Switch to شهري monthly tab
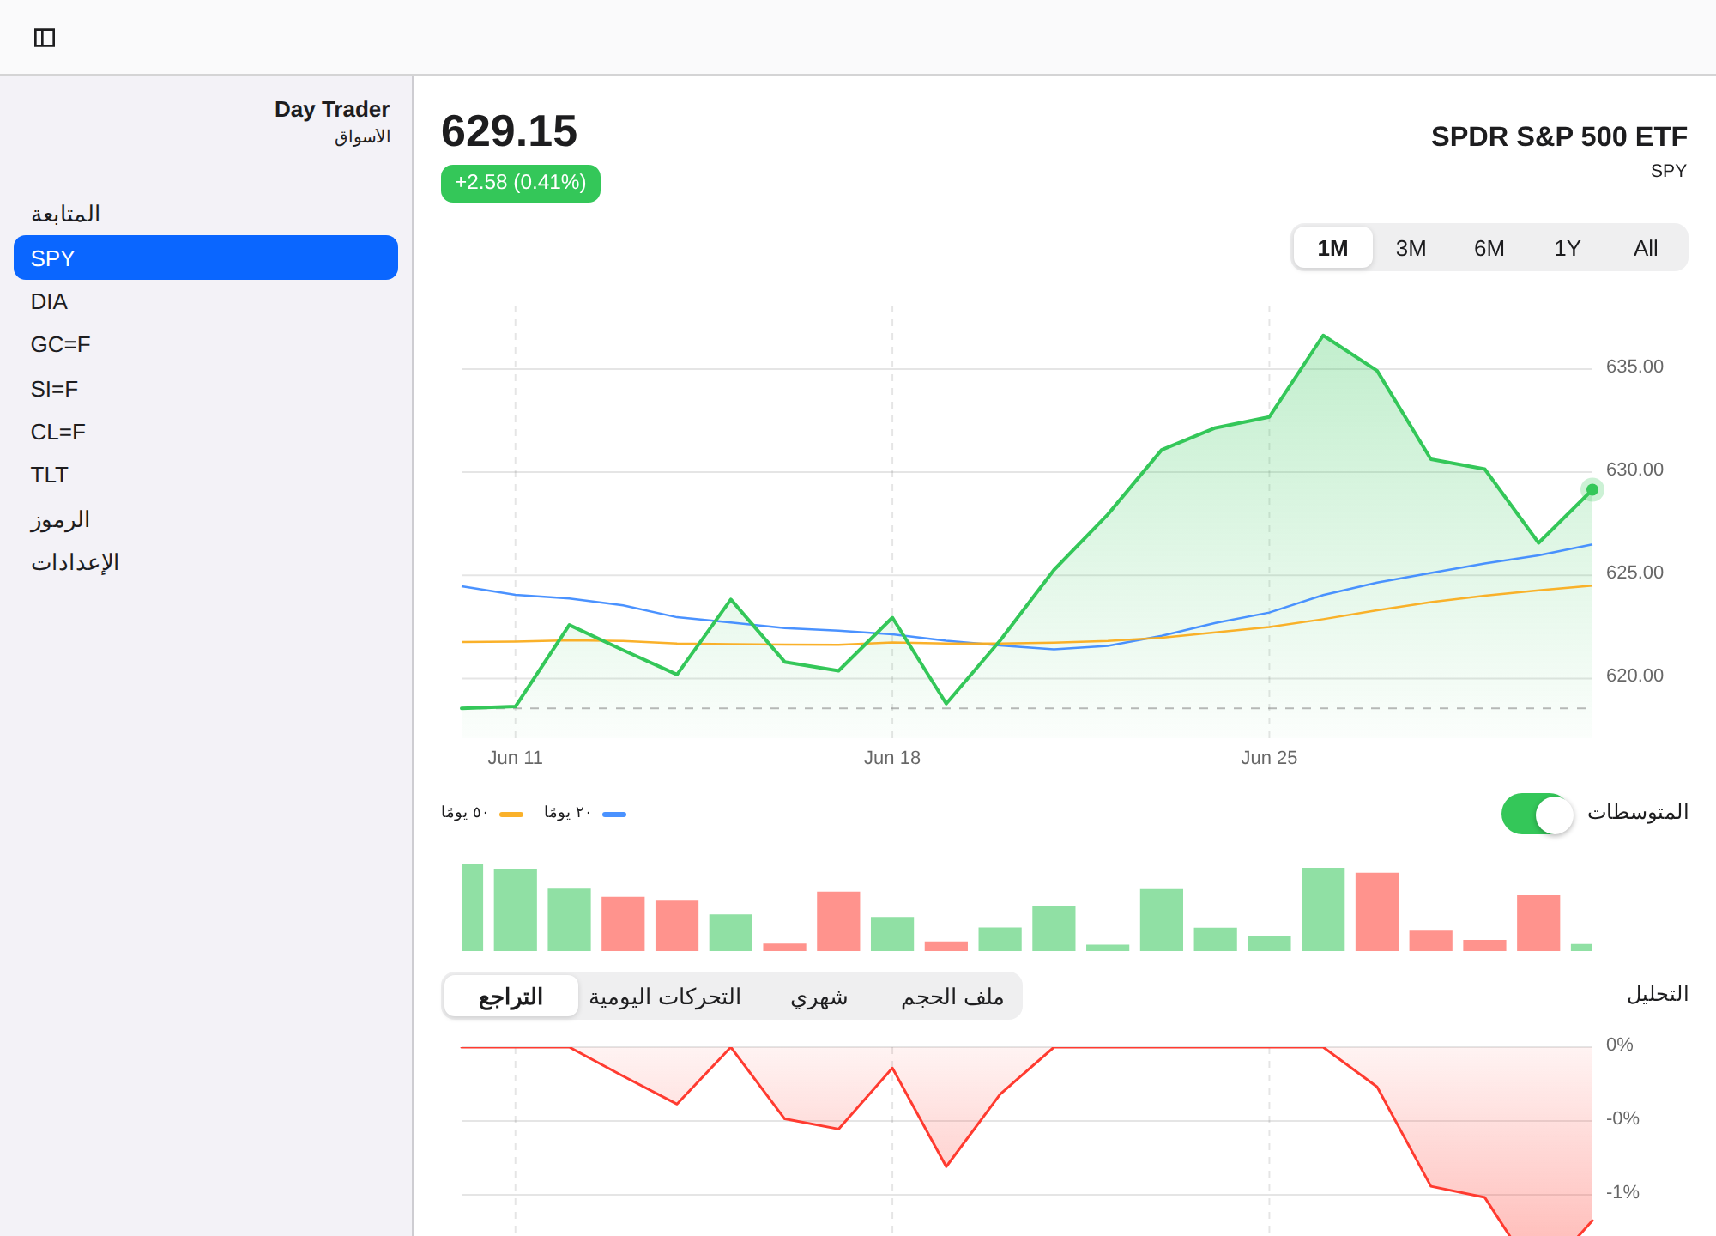The height and width of the screenshot is (1236, 1716). (819, 996)
